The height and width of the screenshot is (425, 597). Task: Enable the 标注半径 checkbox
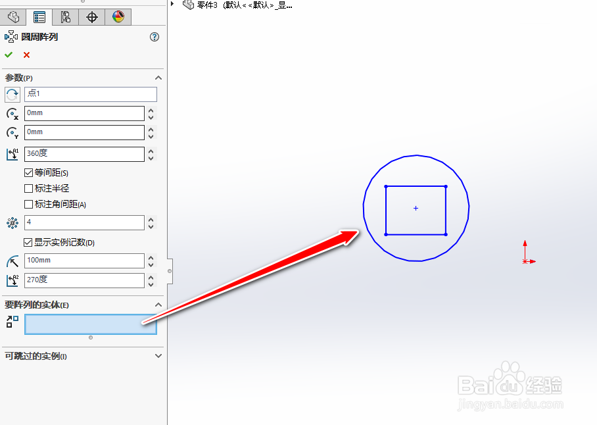click(28, 188)
